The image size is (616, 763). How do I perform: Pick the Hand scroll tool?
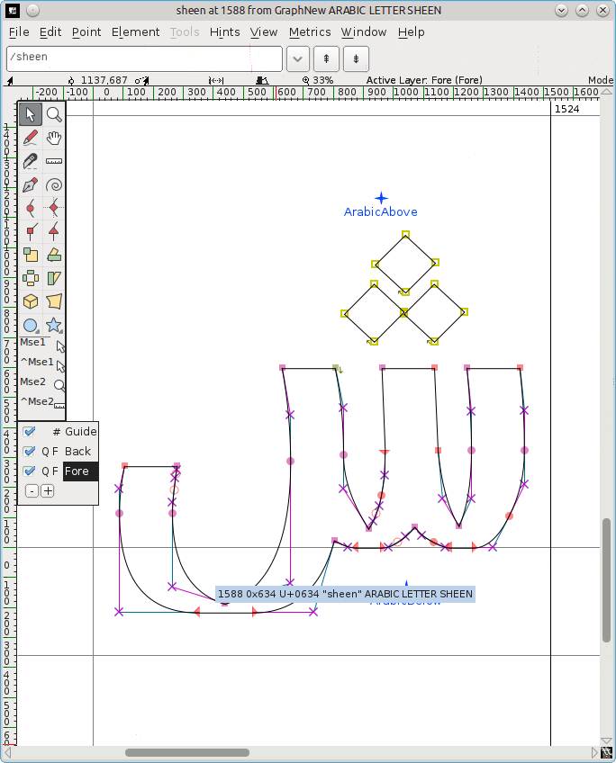pos(54,138)
